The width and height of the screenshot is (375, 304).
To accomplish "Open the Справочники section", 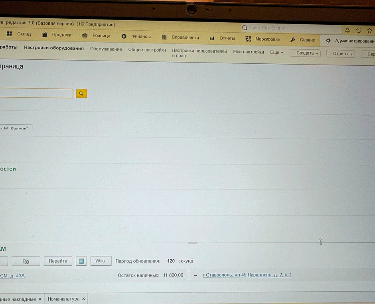I will coord(185,37).
